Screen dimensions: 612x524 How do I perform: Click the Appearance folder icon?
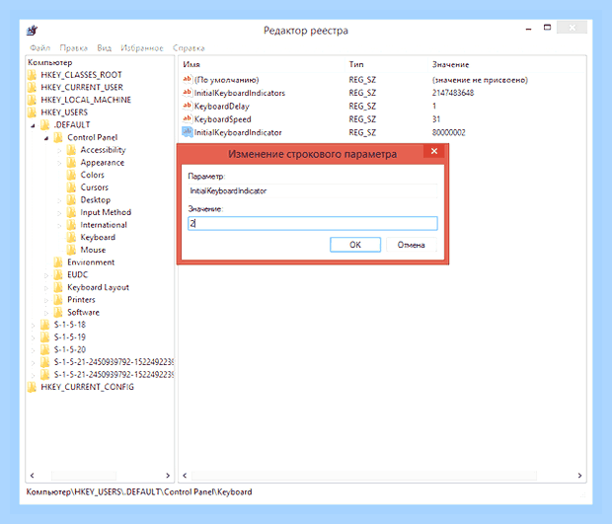(x=71, y=162)
